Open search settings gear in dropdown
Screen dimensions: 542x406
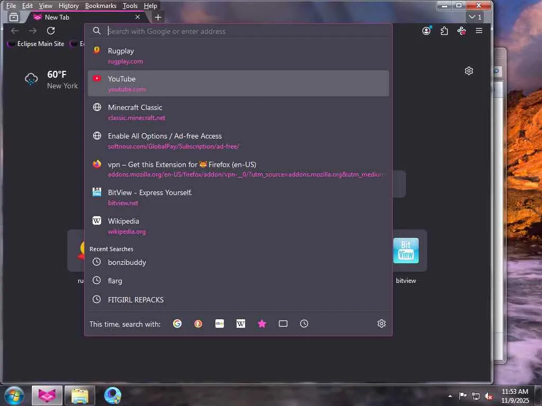[382, 324]
